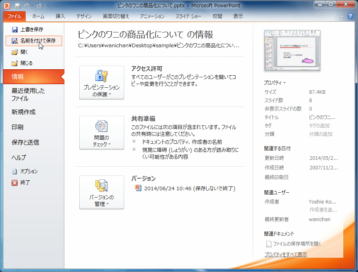Click the 更新日時 value 2014/05/2...
Screen dimensions: 358x272
tap(324, 158)
